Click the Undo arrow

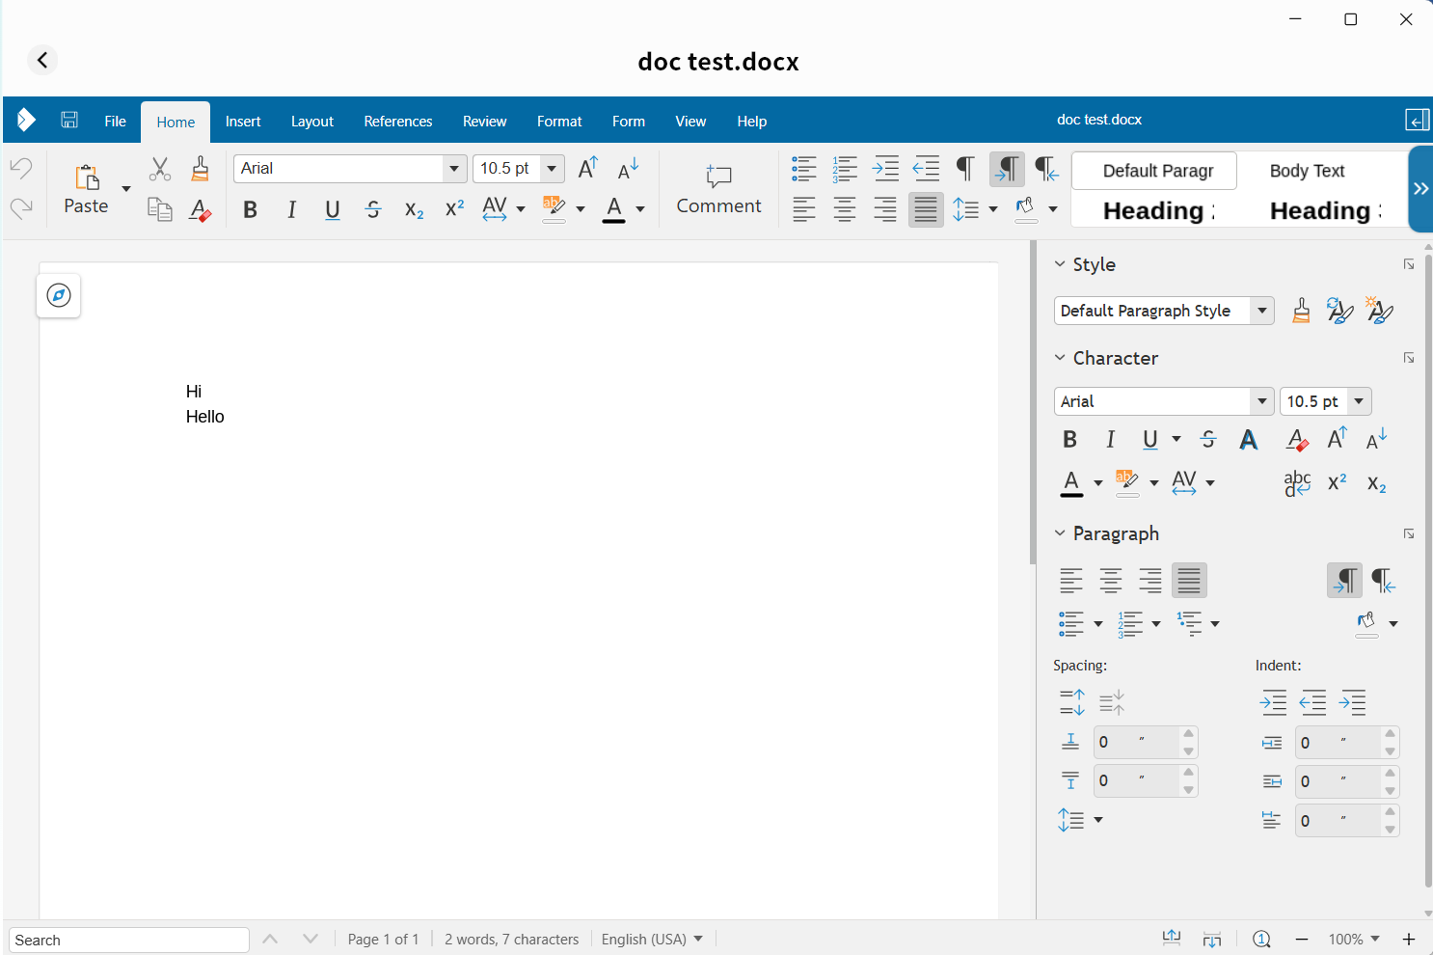click(x=21, y=169)
